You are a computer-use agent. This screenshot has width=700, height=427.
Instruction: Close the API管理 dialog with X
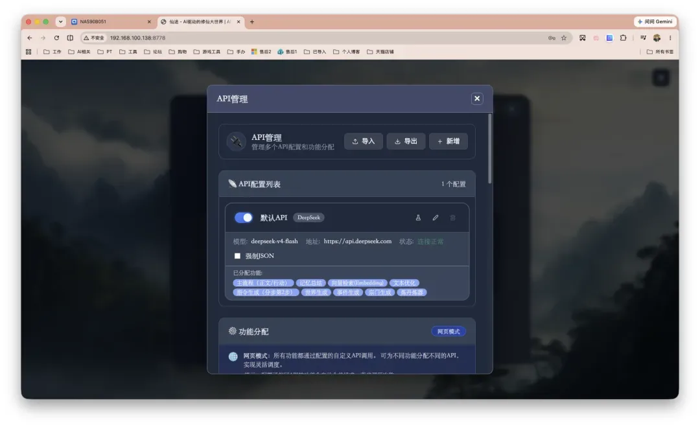(x=477, y=98)
